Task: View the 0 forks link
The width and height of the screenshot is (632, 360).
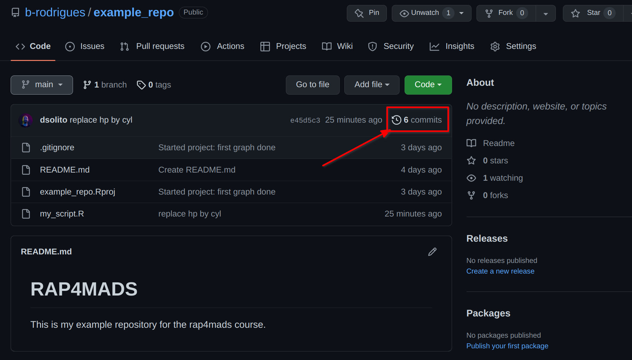Action: (487, 195)
